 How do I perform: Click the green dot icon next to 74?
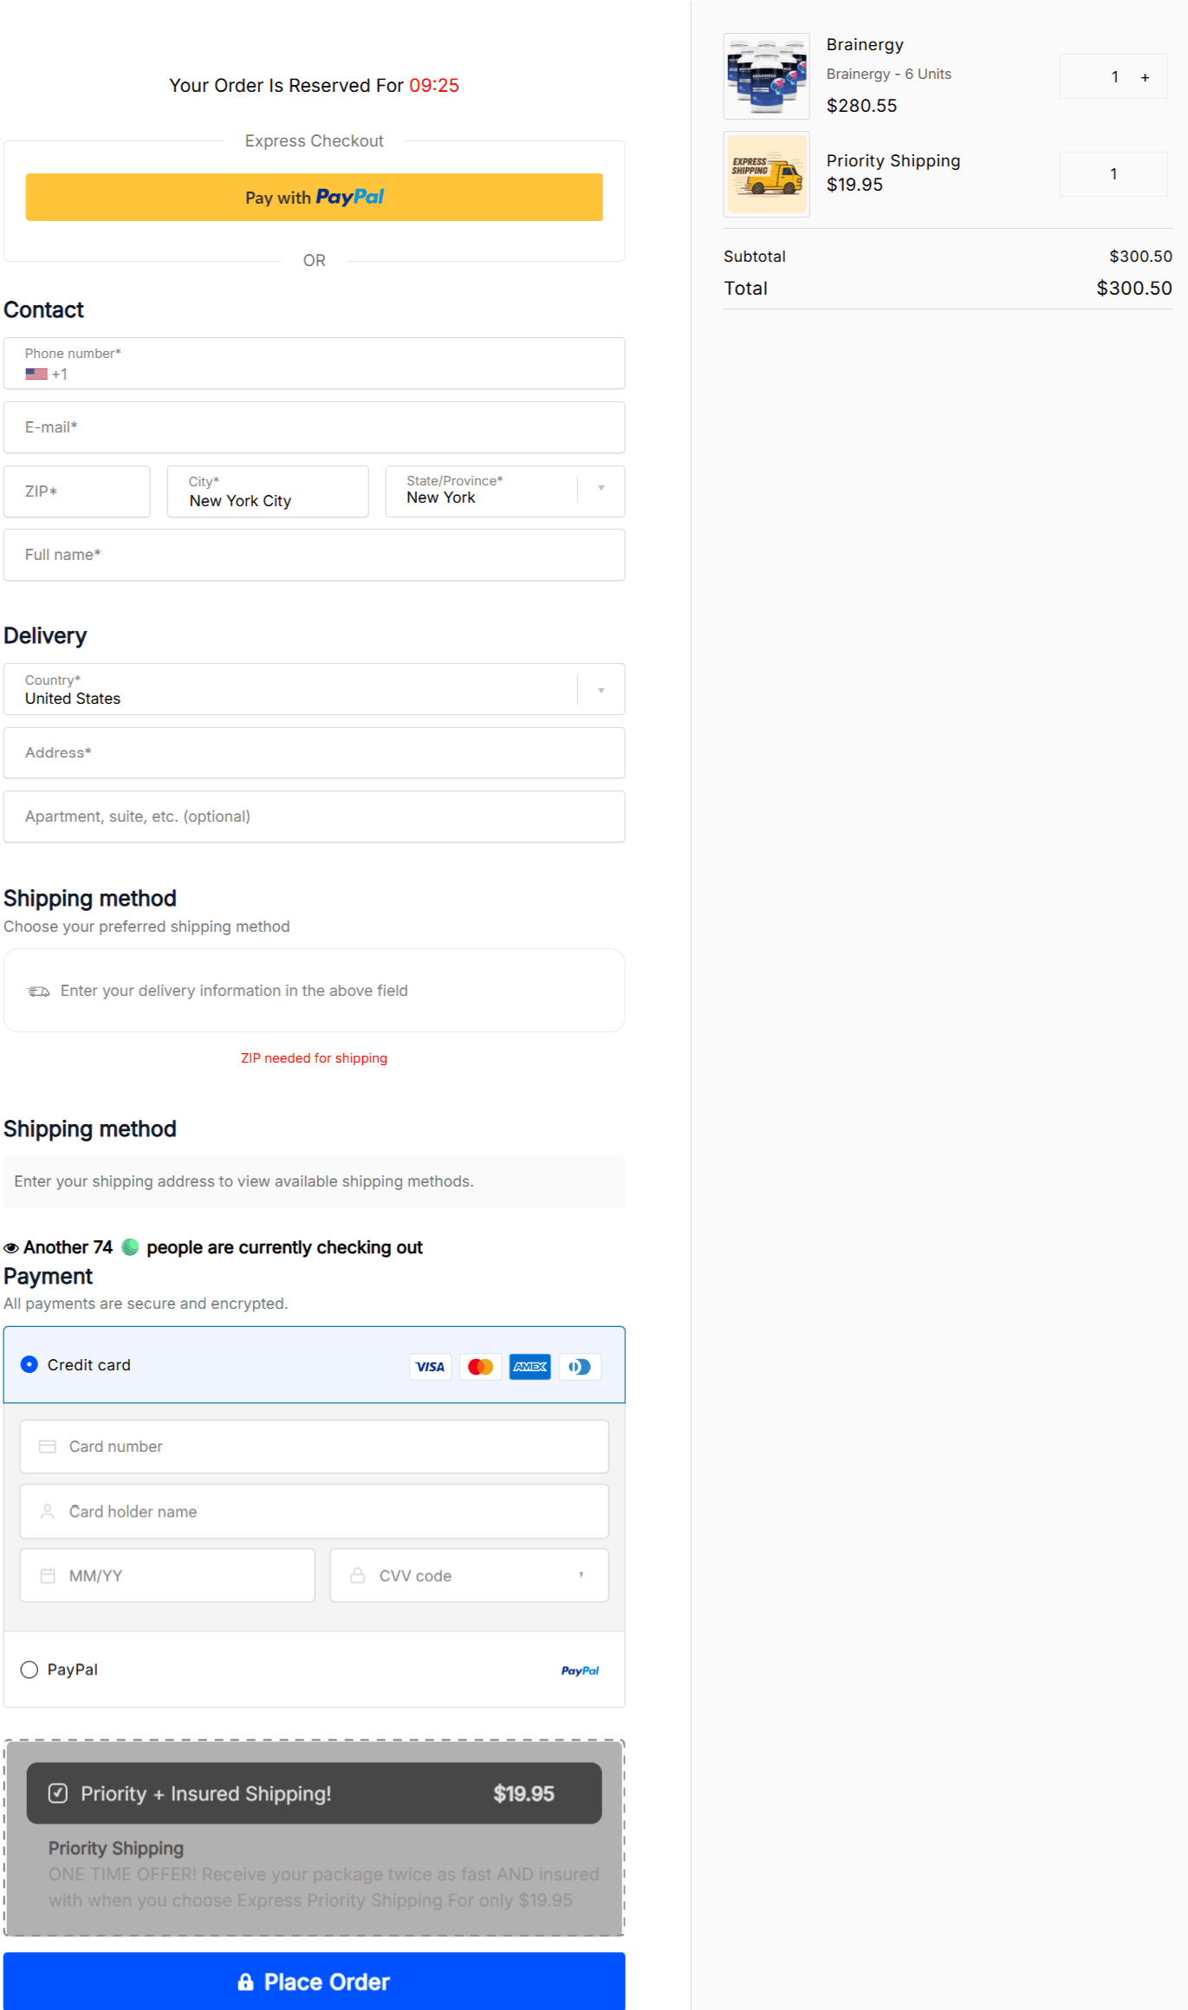[130, 1247]
